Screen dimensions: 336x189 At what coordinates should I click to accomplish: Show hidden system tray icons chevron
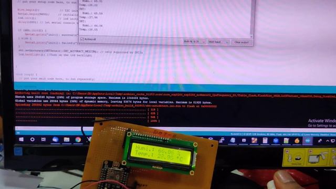328,141
